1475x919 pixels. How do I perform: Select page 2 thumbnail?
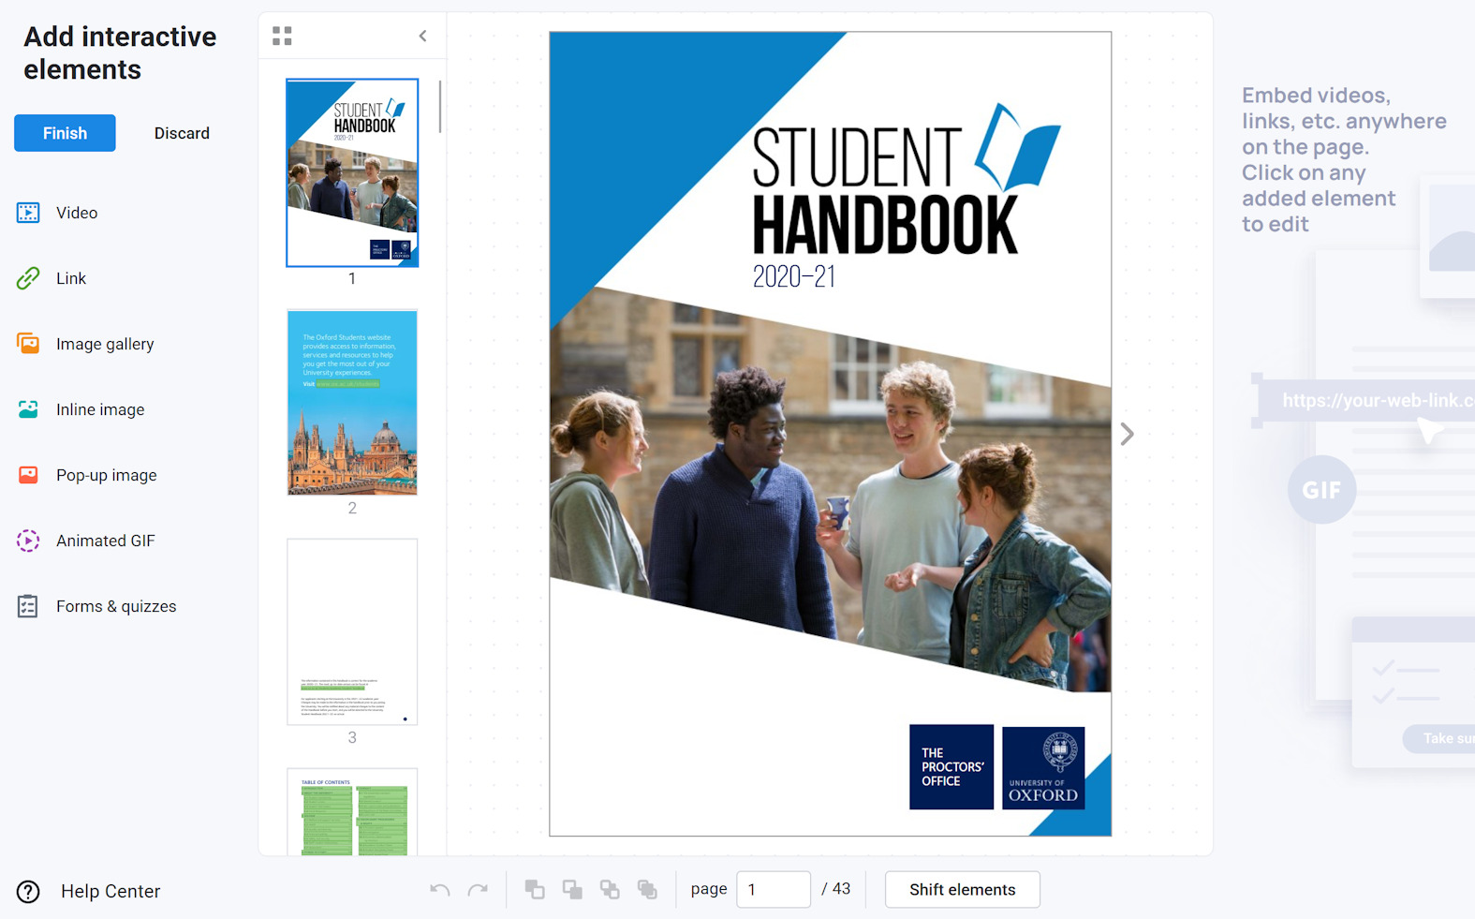(352, 402)
